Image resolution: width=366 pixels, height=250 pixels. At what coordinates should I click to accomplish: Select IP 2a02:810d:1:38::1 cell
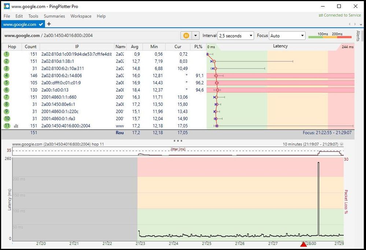[x=58, y=61]
